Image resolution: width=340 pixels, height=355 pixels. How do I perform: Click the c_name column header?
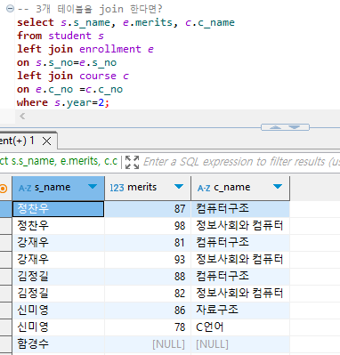(240, 188)
